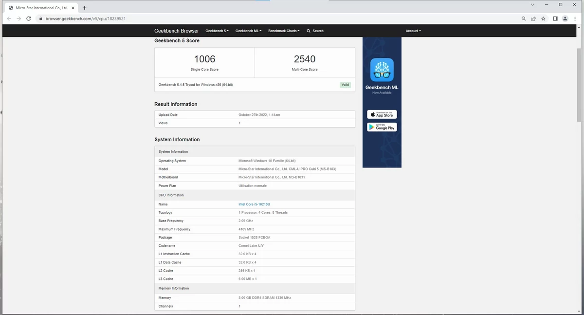View site info via the padlock icon
The height and width of the screenshot is (315, 584).
pyautogui.click(x=41, y=19)
